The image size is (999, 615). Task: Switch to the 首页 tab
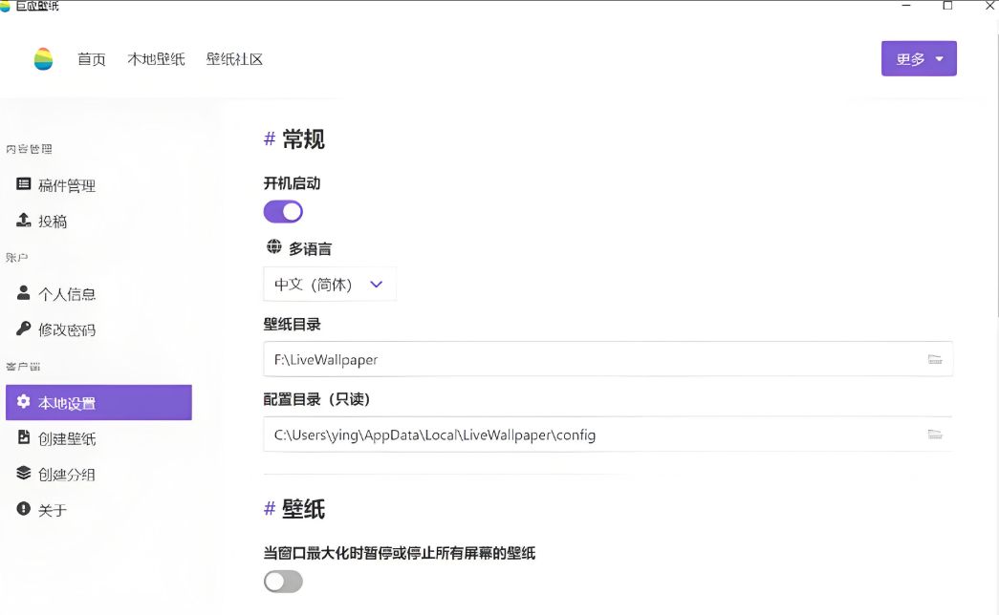(92, 58)
